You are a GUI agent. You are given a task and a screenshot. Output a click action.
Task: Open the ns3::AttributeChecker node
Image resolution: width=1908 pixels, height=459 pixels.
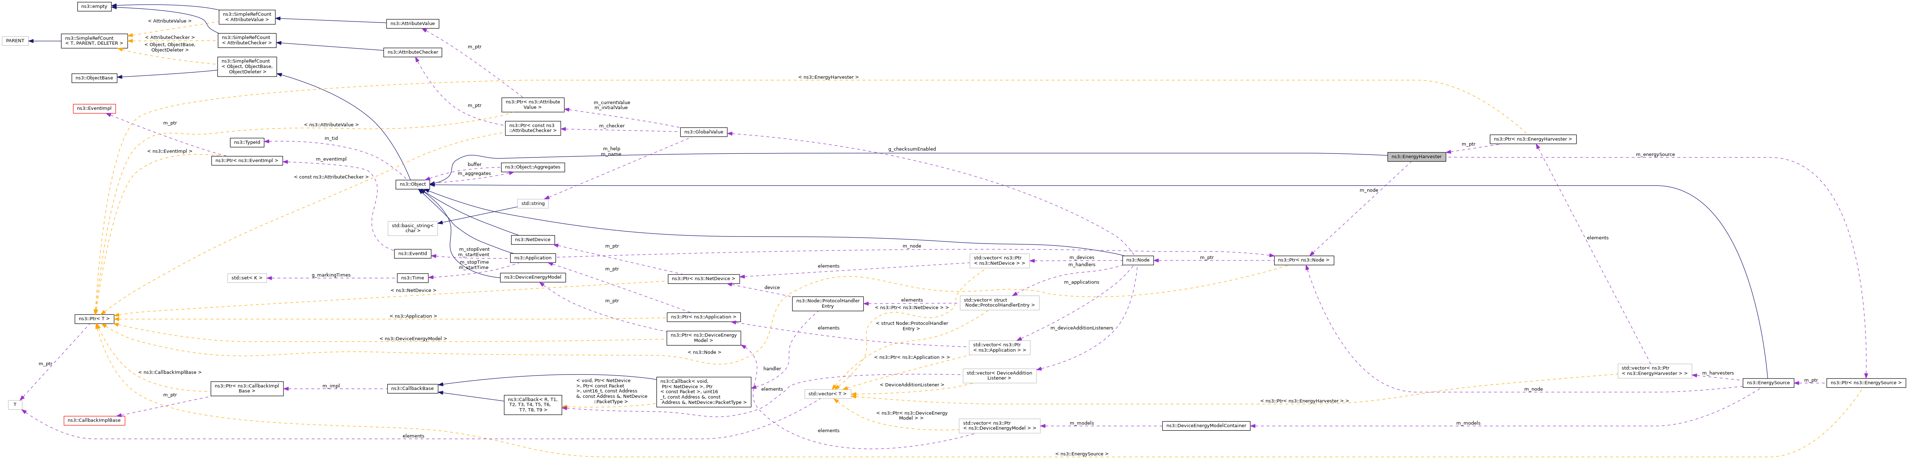[x=413, y=53]
